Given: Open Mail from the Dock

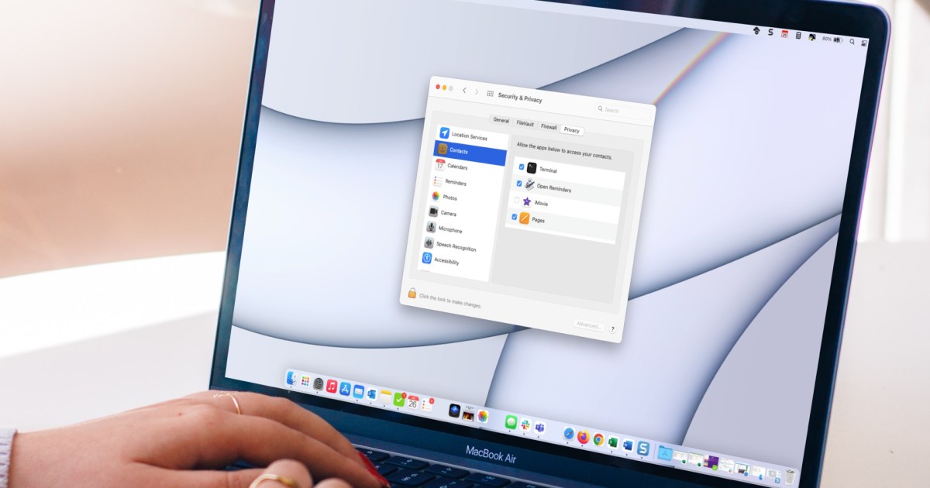Looking at the screenshot, I should click(358, 391).
